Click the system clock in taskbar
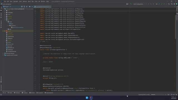Viewport: 178px width, 100px height. [x=174, y=98]
